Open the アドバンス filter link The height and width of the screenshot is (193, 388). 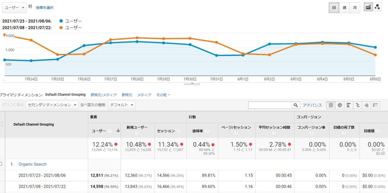[x=312, y=105]
